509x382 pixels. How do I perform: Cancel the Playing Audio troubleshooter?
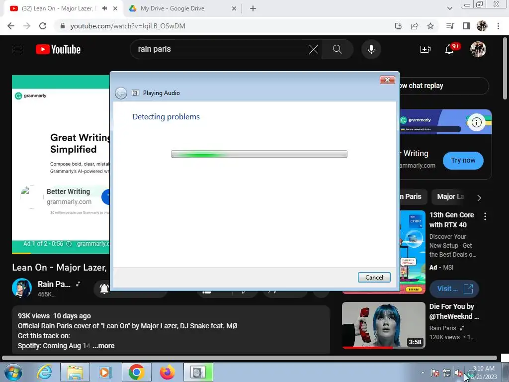click(374, 277)
